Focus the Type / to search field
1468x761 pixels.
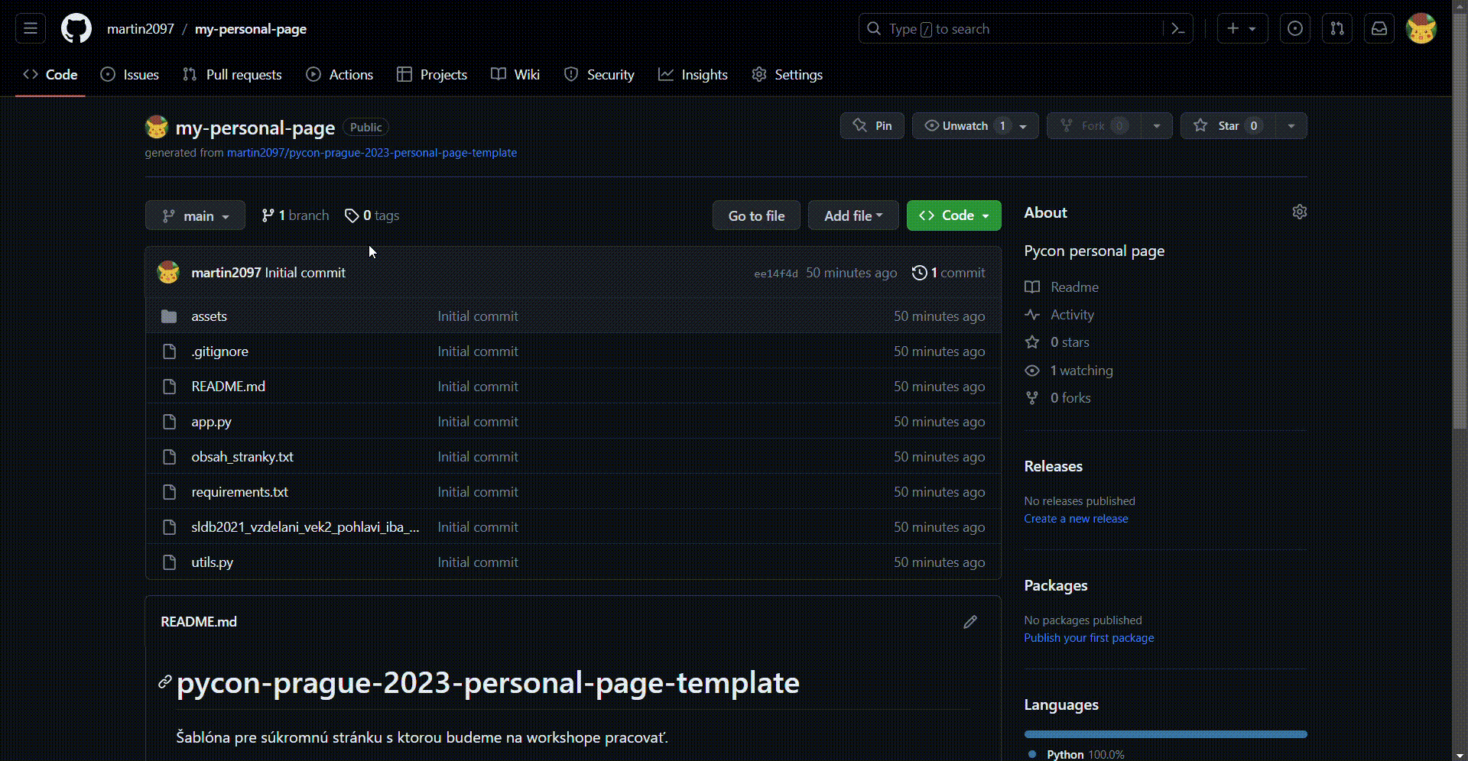tap(1025, 29)
